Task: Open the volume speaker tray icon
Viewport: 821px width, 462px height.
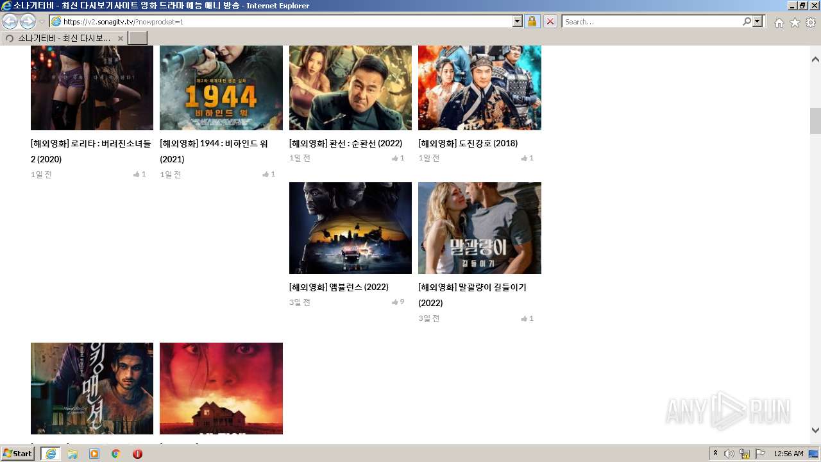Action: (729, 454)
